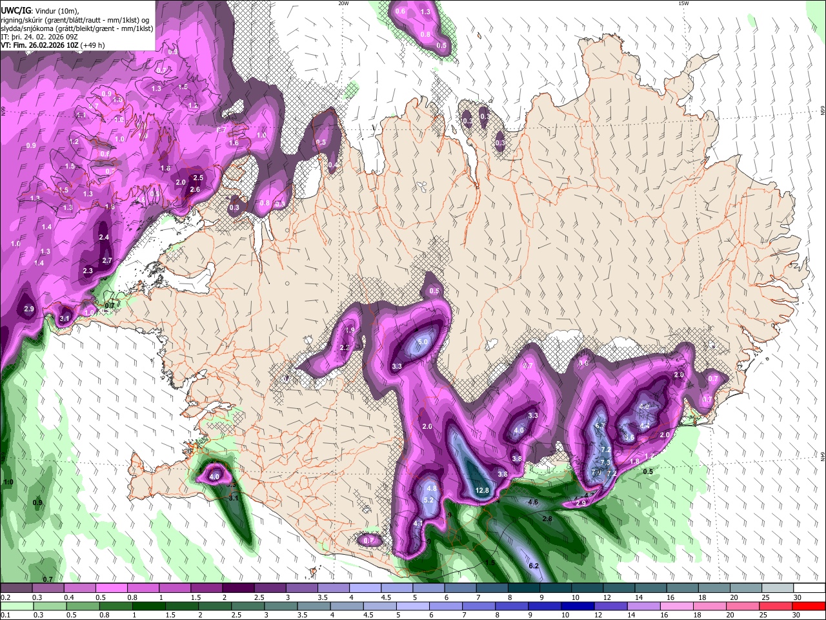Click the 2.7 value off west coast
The image size is (826, 620).
107,261
